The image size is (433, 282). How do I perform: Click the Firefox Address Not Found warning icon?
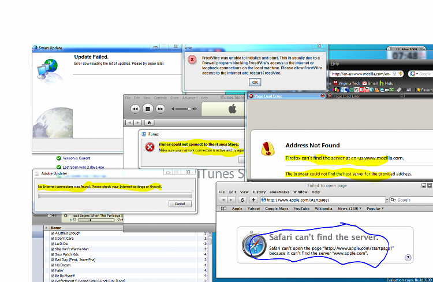(267, 149)
